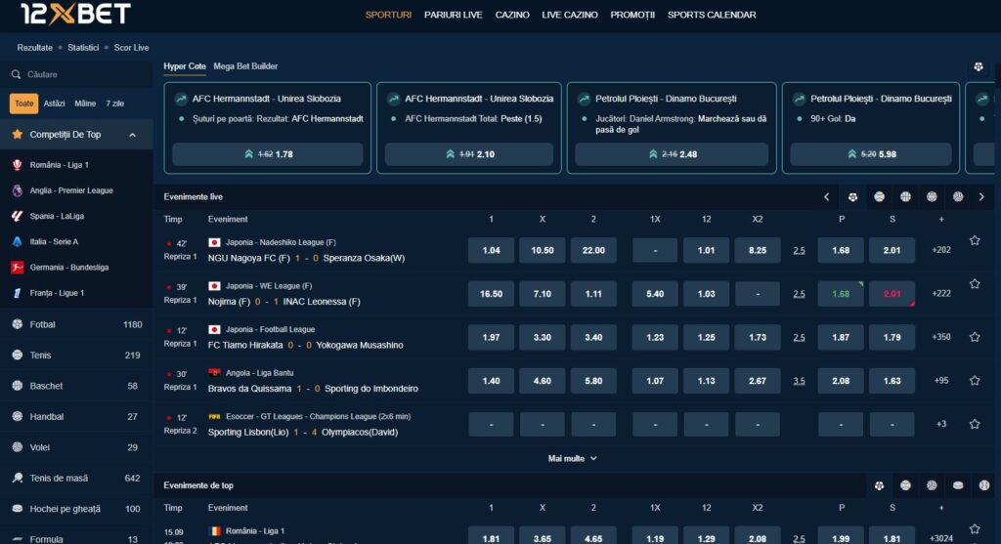Image resolution: width=1001 pixels, height=544 pixels.
Task: Open +202 more markets for NGU Nagoya
Action: pos(941,250)
